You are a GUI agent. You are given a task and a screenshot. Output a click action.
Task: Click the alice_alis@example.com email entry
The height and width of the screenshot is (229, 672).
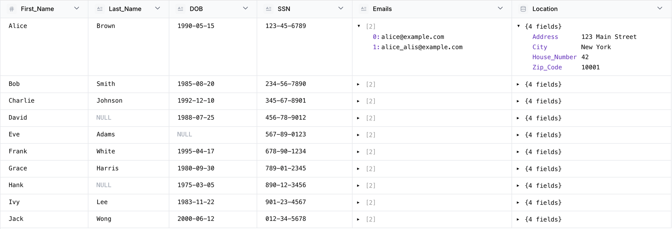(x=422, y=47)
